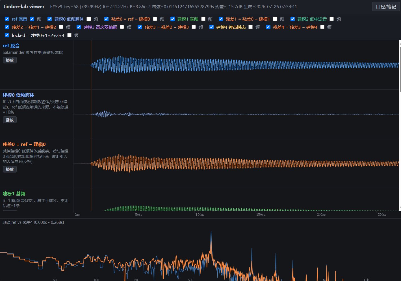Enable 频 spectrum for 建模0 低频腔体
The image size is (401, 281).
tap(89, 19)
